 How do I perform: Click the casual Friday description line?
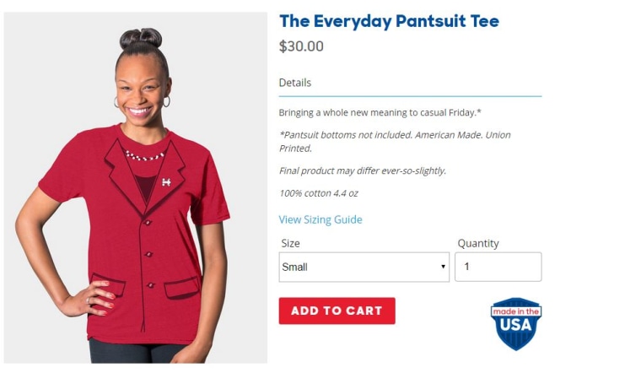point(380,112)
